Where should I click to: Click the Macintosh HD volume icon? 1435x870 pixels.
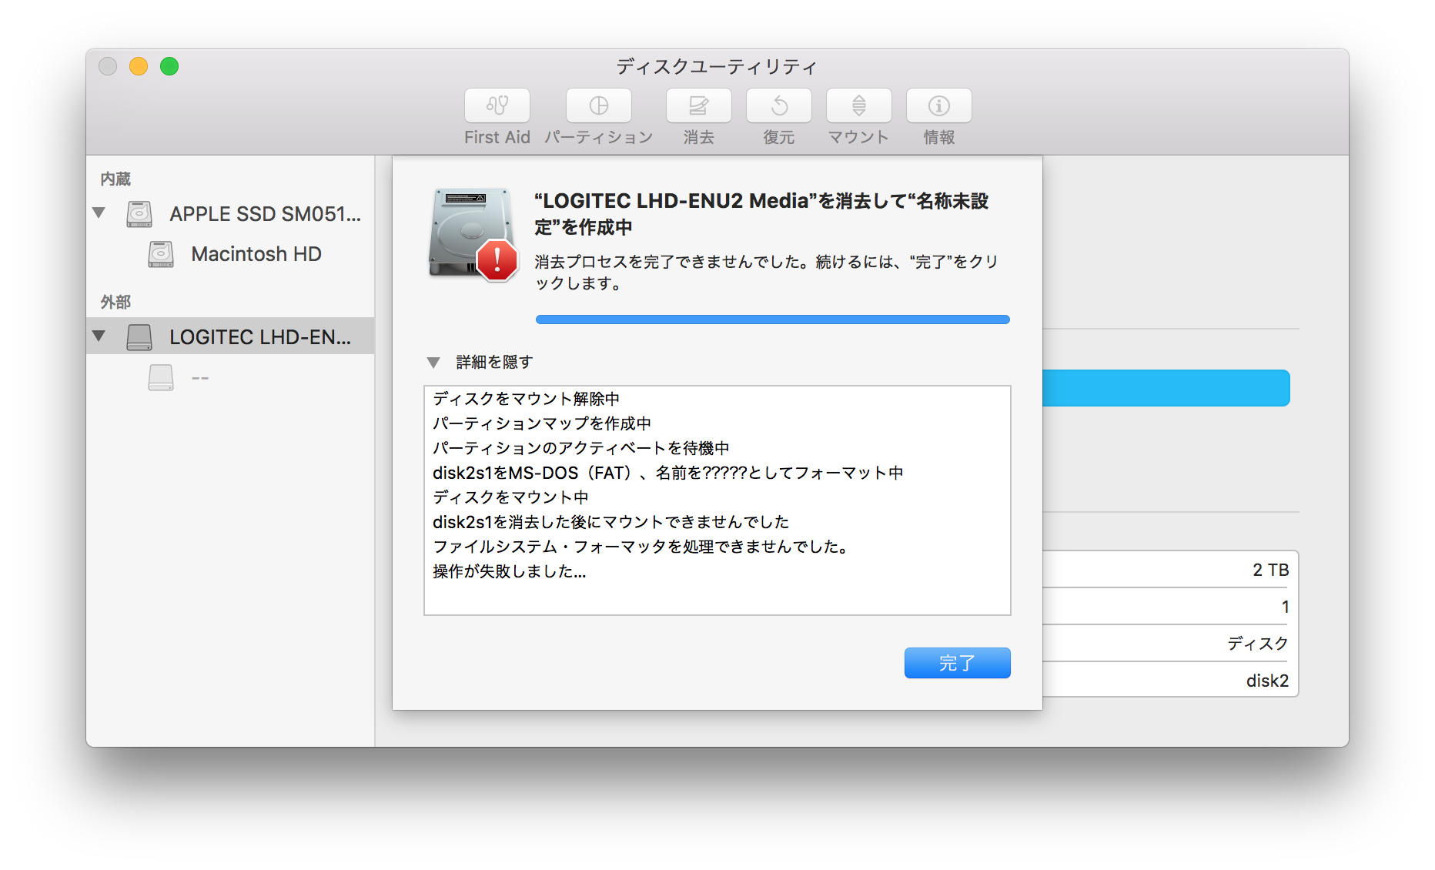point(161,254)
